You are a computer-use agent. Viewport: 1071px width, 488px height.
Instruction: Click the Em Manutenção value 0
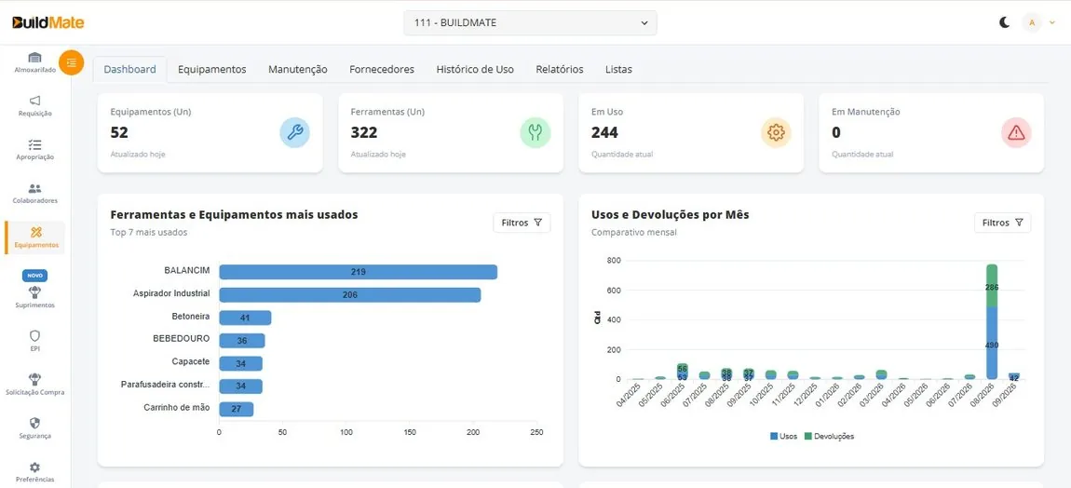tap(836, 132)
